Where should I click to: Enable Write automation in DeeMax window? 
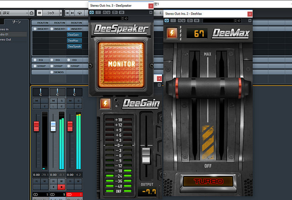[x=183, y=21]
